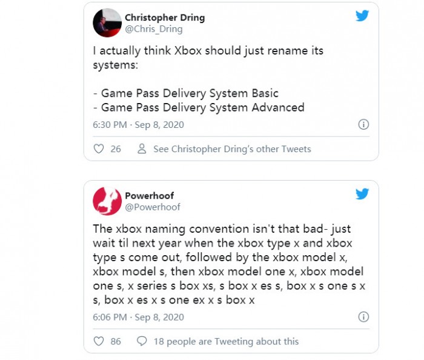See Christopher Dring's other Tweets
This screenshot has height=360, width=424.
coord(232,148)
